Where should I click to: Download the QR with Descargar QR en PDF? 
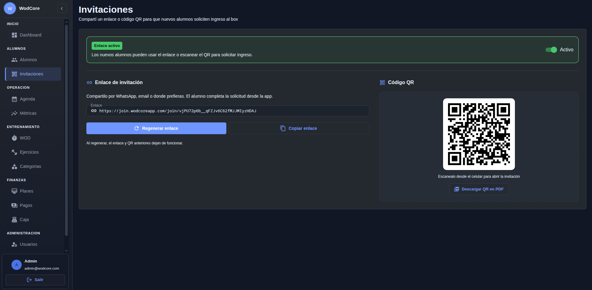tap(479, 189)
